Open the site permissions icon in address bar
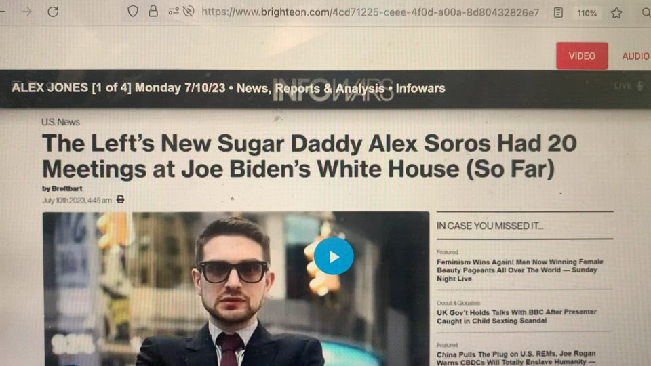Viewport: 651px width, 366px height. [x=174, y=12]
